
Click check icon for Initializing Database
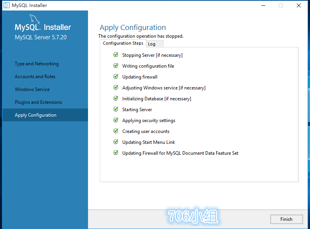tap(116, 98)
